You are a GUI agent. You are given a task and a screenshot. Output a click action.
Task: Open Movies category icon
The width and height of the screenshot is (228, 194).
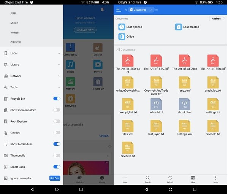(98, 67)
